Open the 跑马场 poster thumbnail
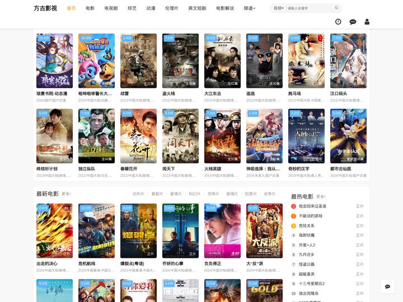Screen dimensions: 403x302 tap(306, 61)
